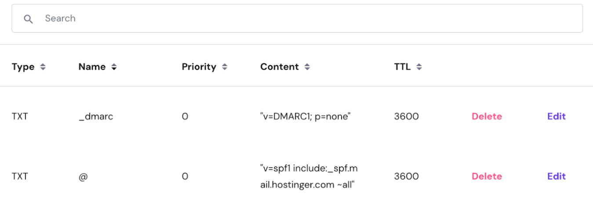Click the sort arrows beside Name
This screenshot has height=204, width=593.
(114, 67)
